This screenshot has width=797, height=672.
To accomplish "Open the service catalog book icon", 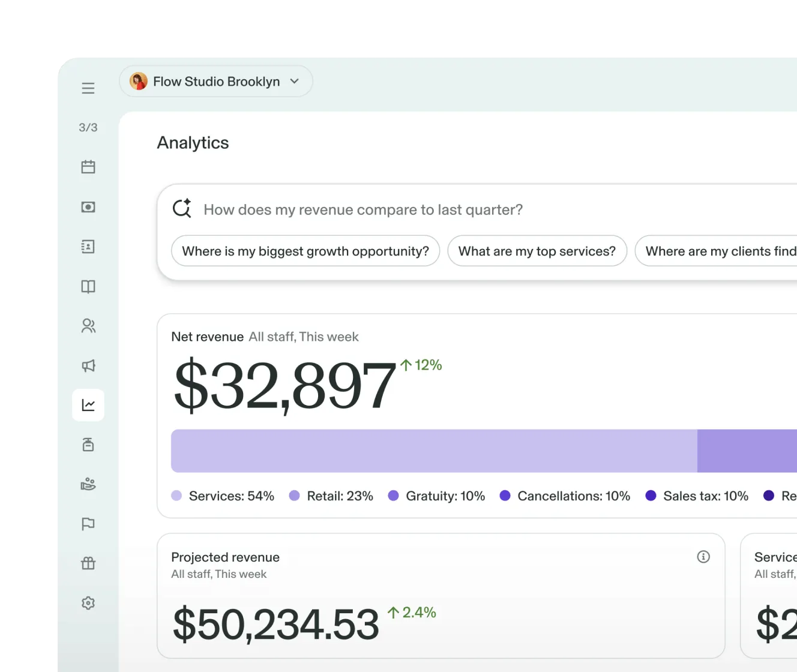I will [88, 286].
